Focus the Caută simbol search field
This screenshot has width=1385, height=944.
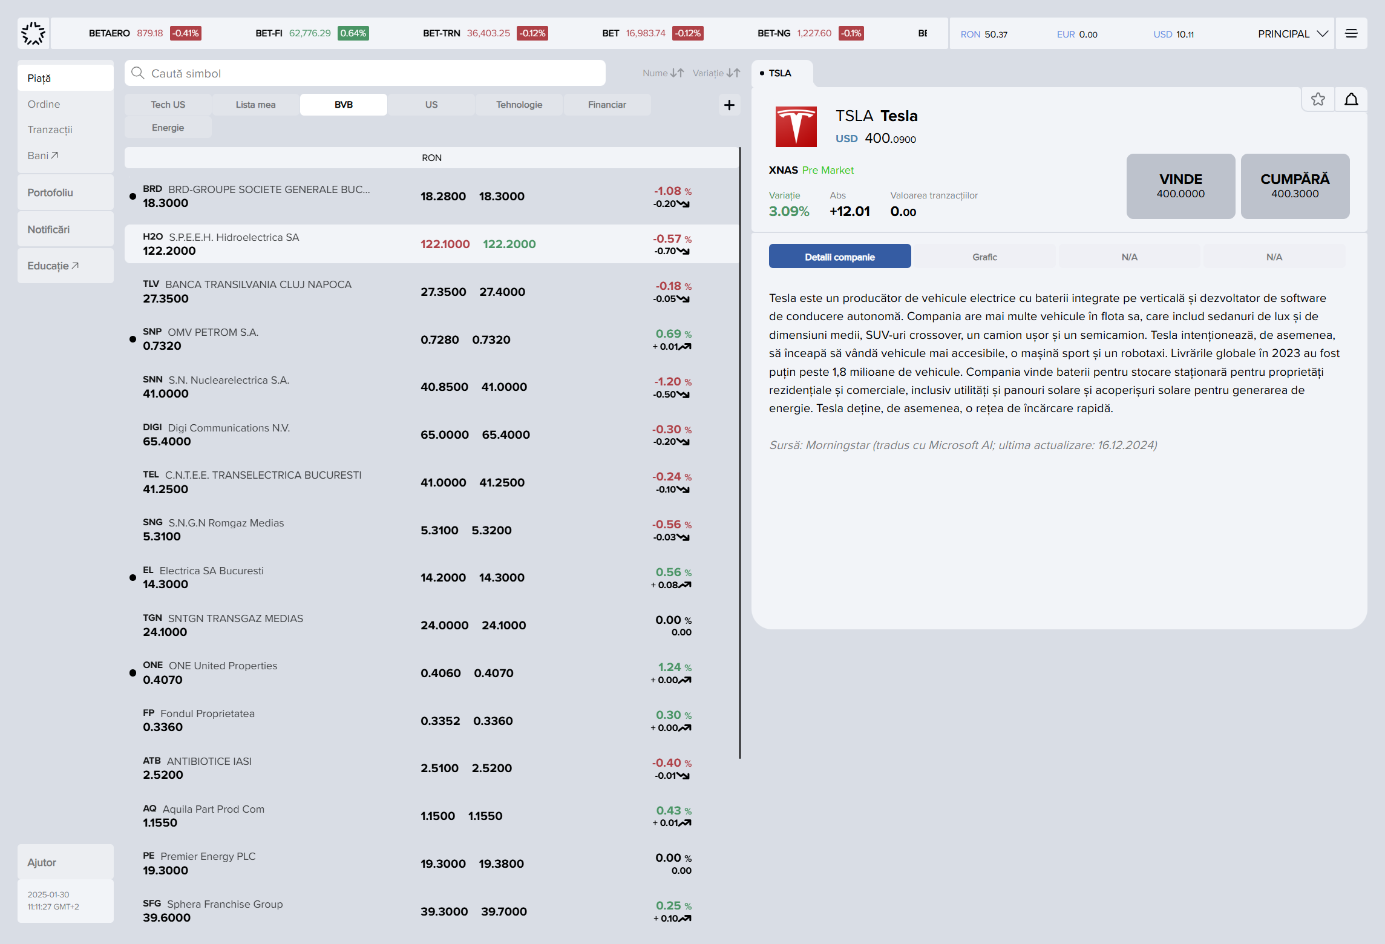[365, 73]
